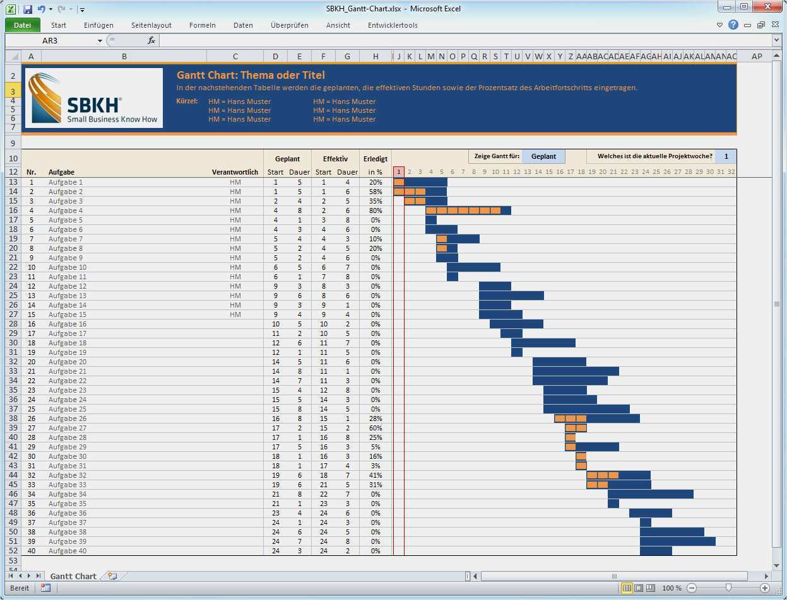Click the Geplant Gantt display selector cell
Screen dimensions: 787x600
[543, 156]
